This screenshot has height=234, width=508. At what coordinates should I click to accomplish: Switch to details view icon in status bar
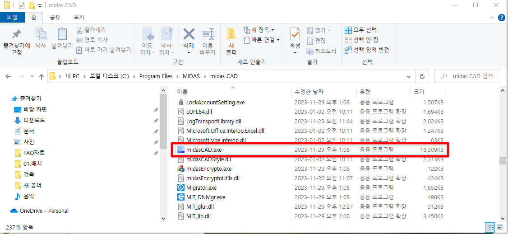coord(490,227)
